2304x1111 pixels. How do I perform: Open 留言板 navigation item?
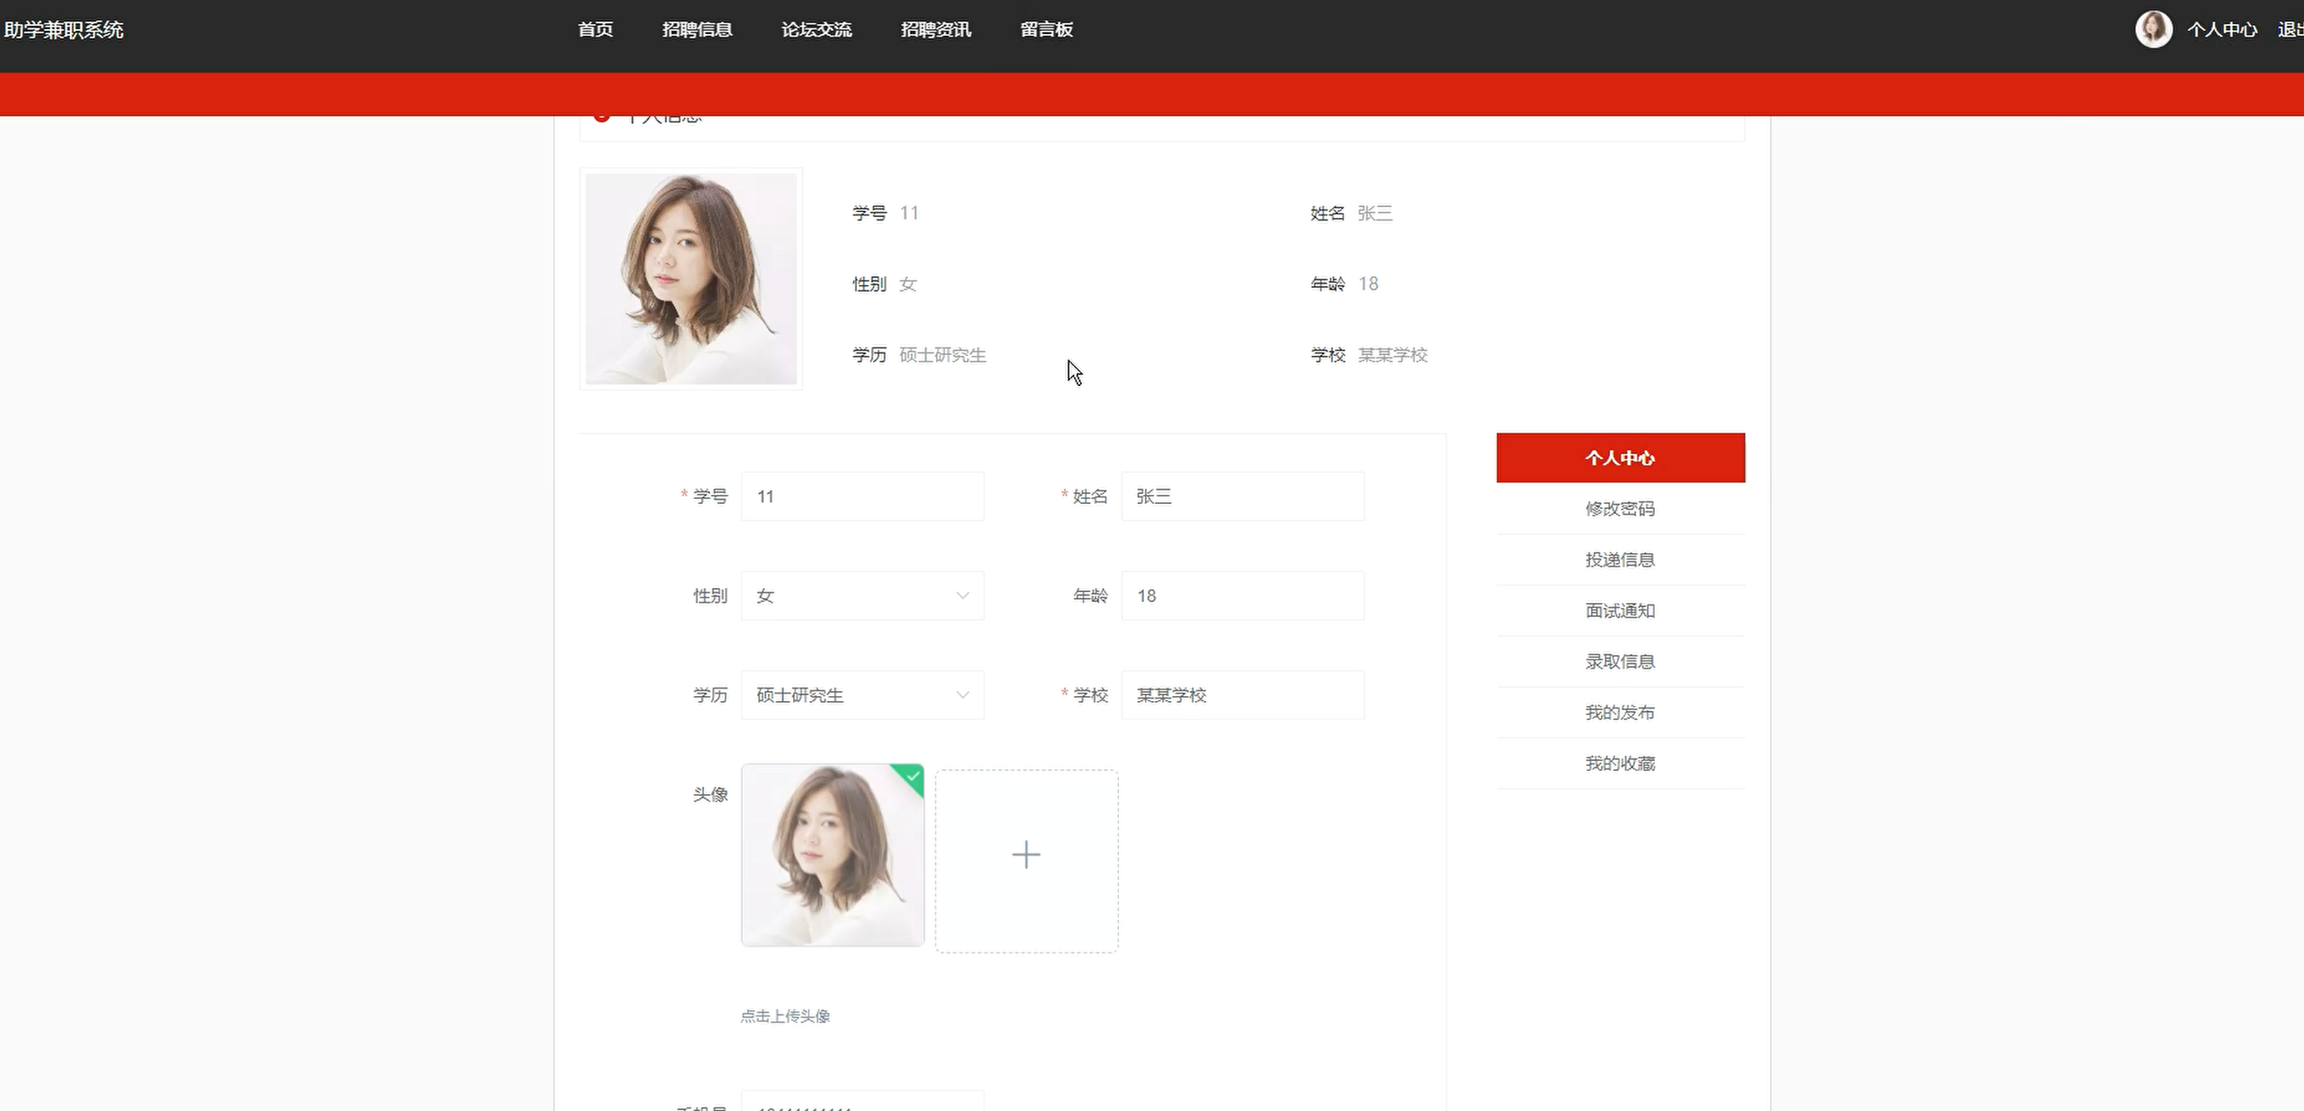(x=1047, y=29)
